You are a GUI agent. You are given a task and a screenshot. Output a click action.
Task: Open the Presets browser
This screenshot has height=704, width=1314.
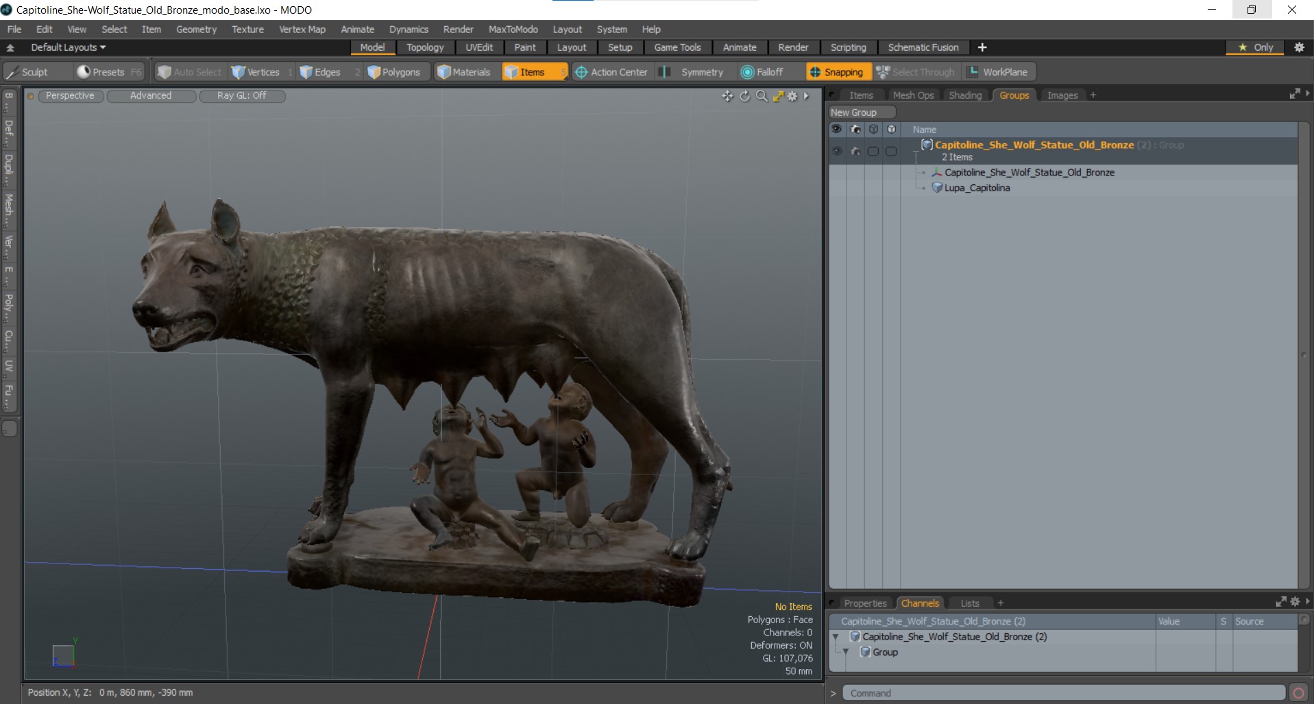(108, 72)
